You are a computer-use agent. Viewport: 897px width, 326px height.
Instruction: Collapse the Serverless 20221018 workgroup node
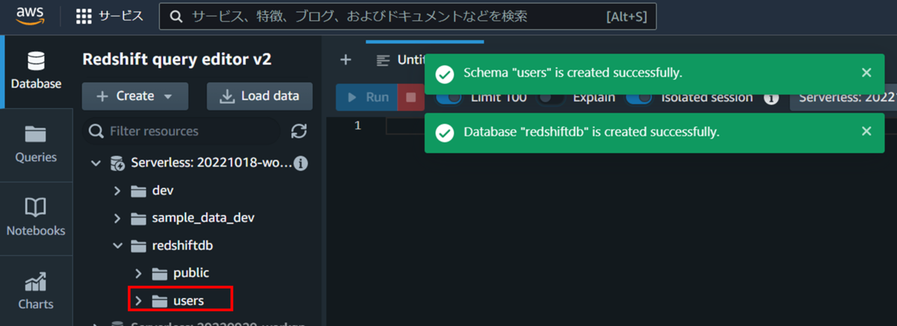[x=96, y=163]
